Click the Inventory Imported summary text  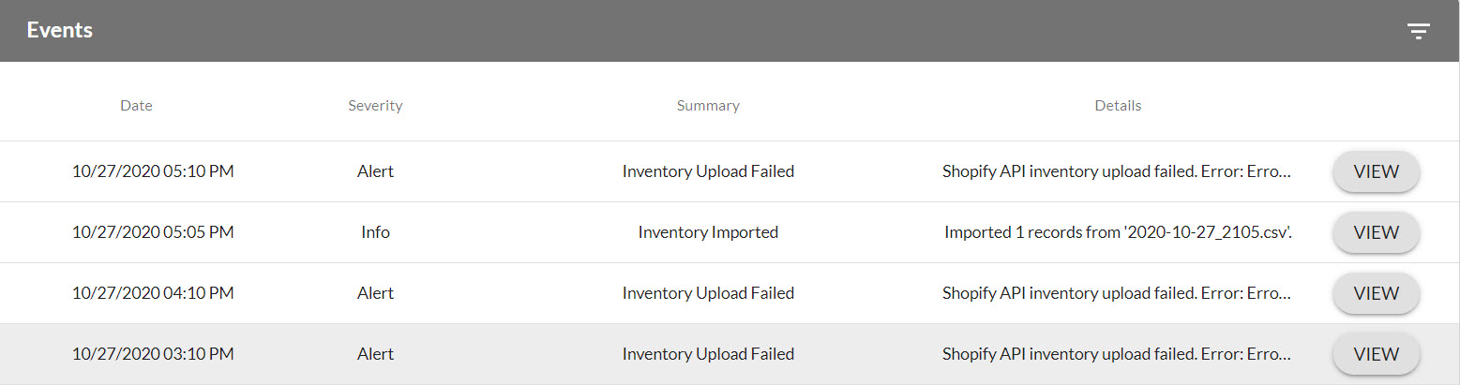(x=708, y=232)
